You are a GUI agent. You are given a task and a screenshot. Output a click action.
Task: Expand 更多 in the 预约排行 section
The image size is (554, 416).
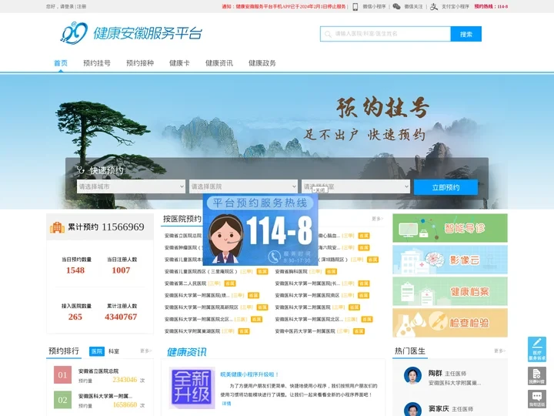point(145,351)
